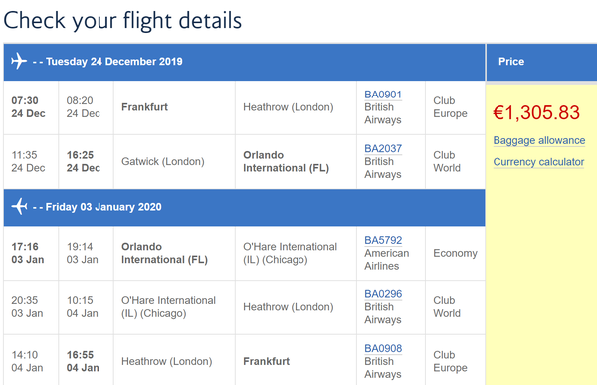The height and width of the screenshot is (385, 597).
Task: Click the Check your flight details heading
Action: tap(122, 20)
